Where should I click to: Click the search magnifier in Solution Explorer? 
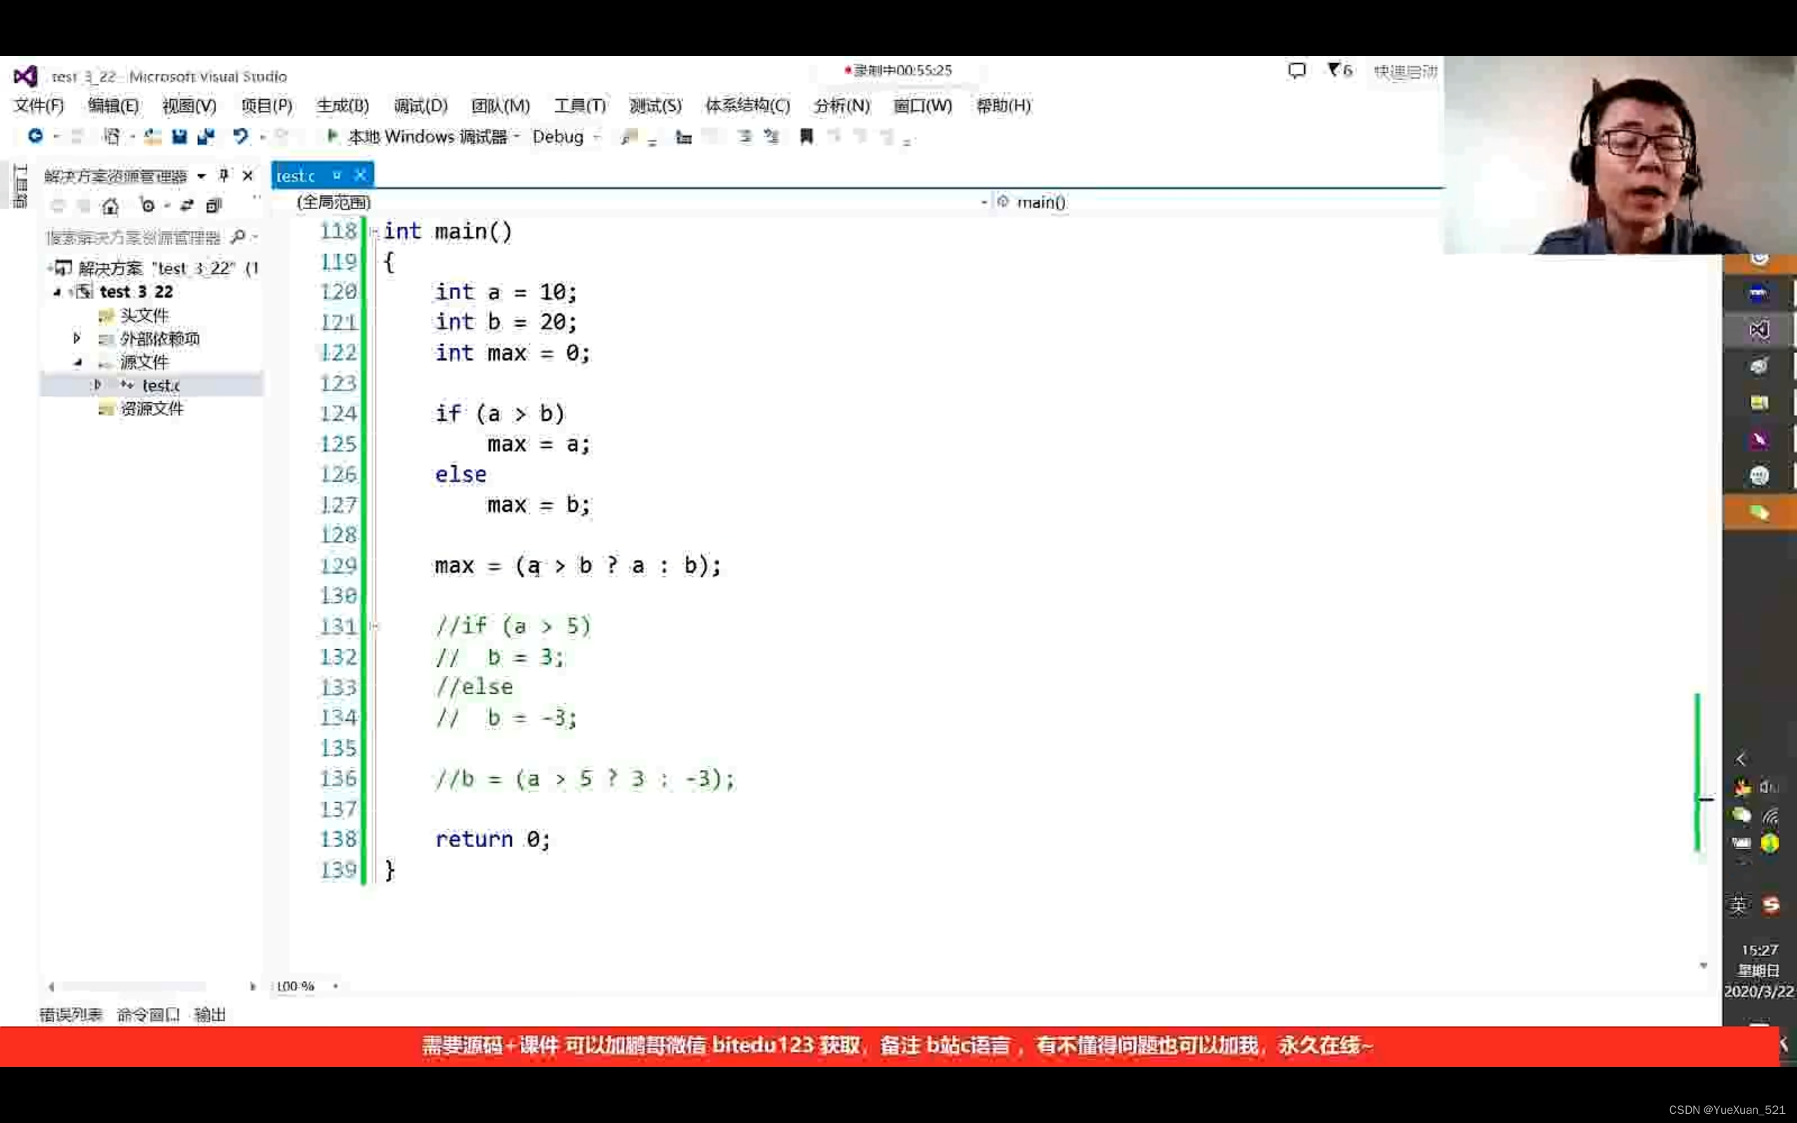click(238, 237)
